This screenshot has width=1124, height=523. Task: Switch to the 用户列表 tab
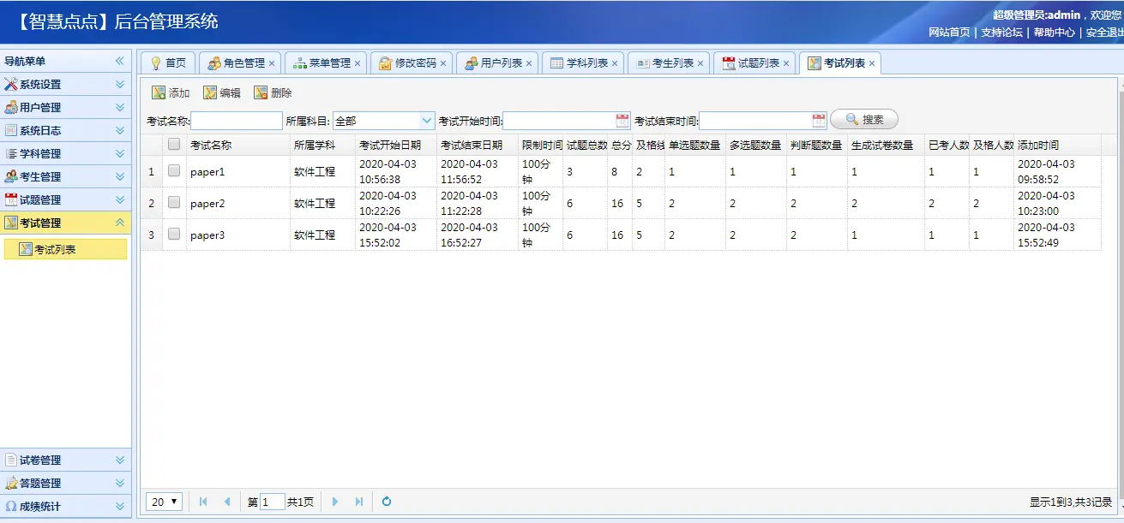point(497,63)
